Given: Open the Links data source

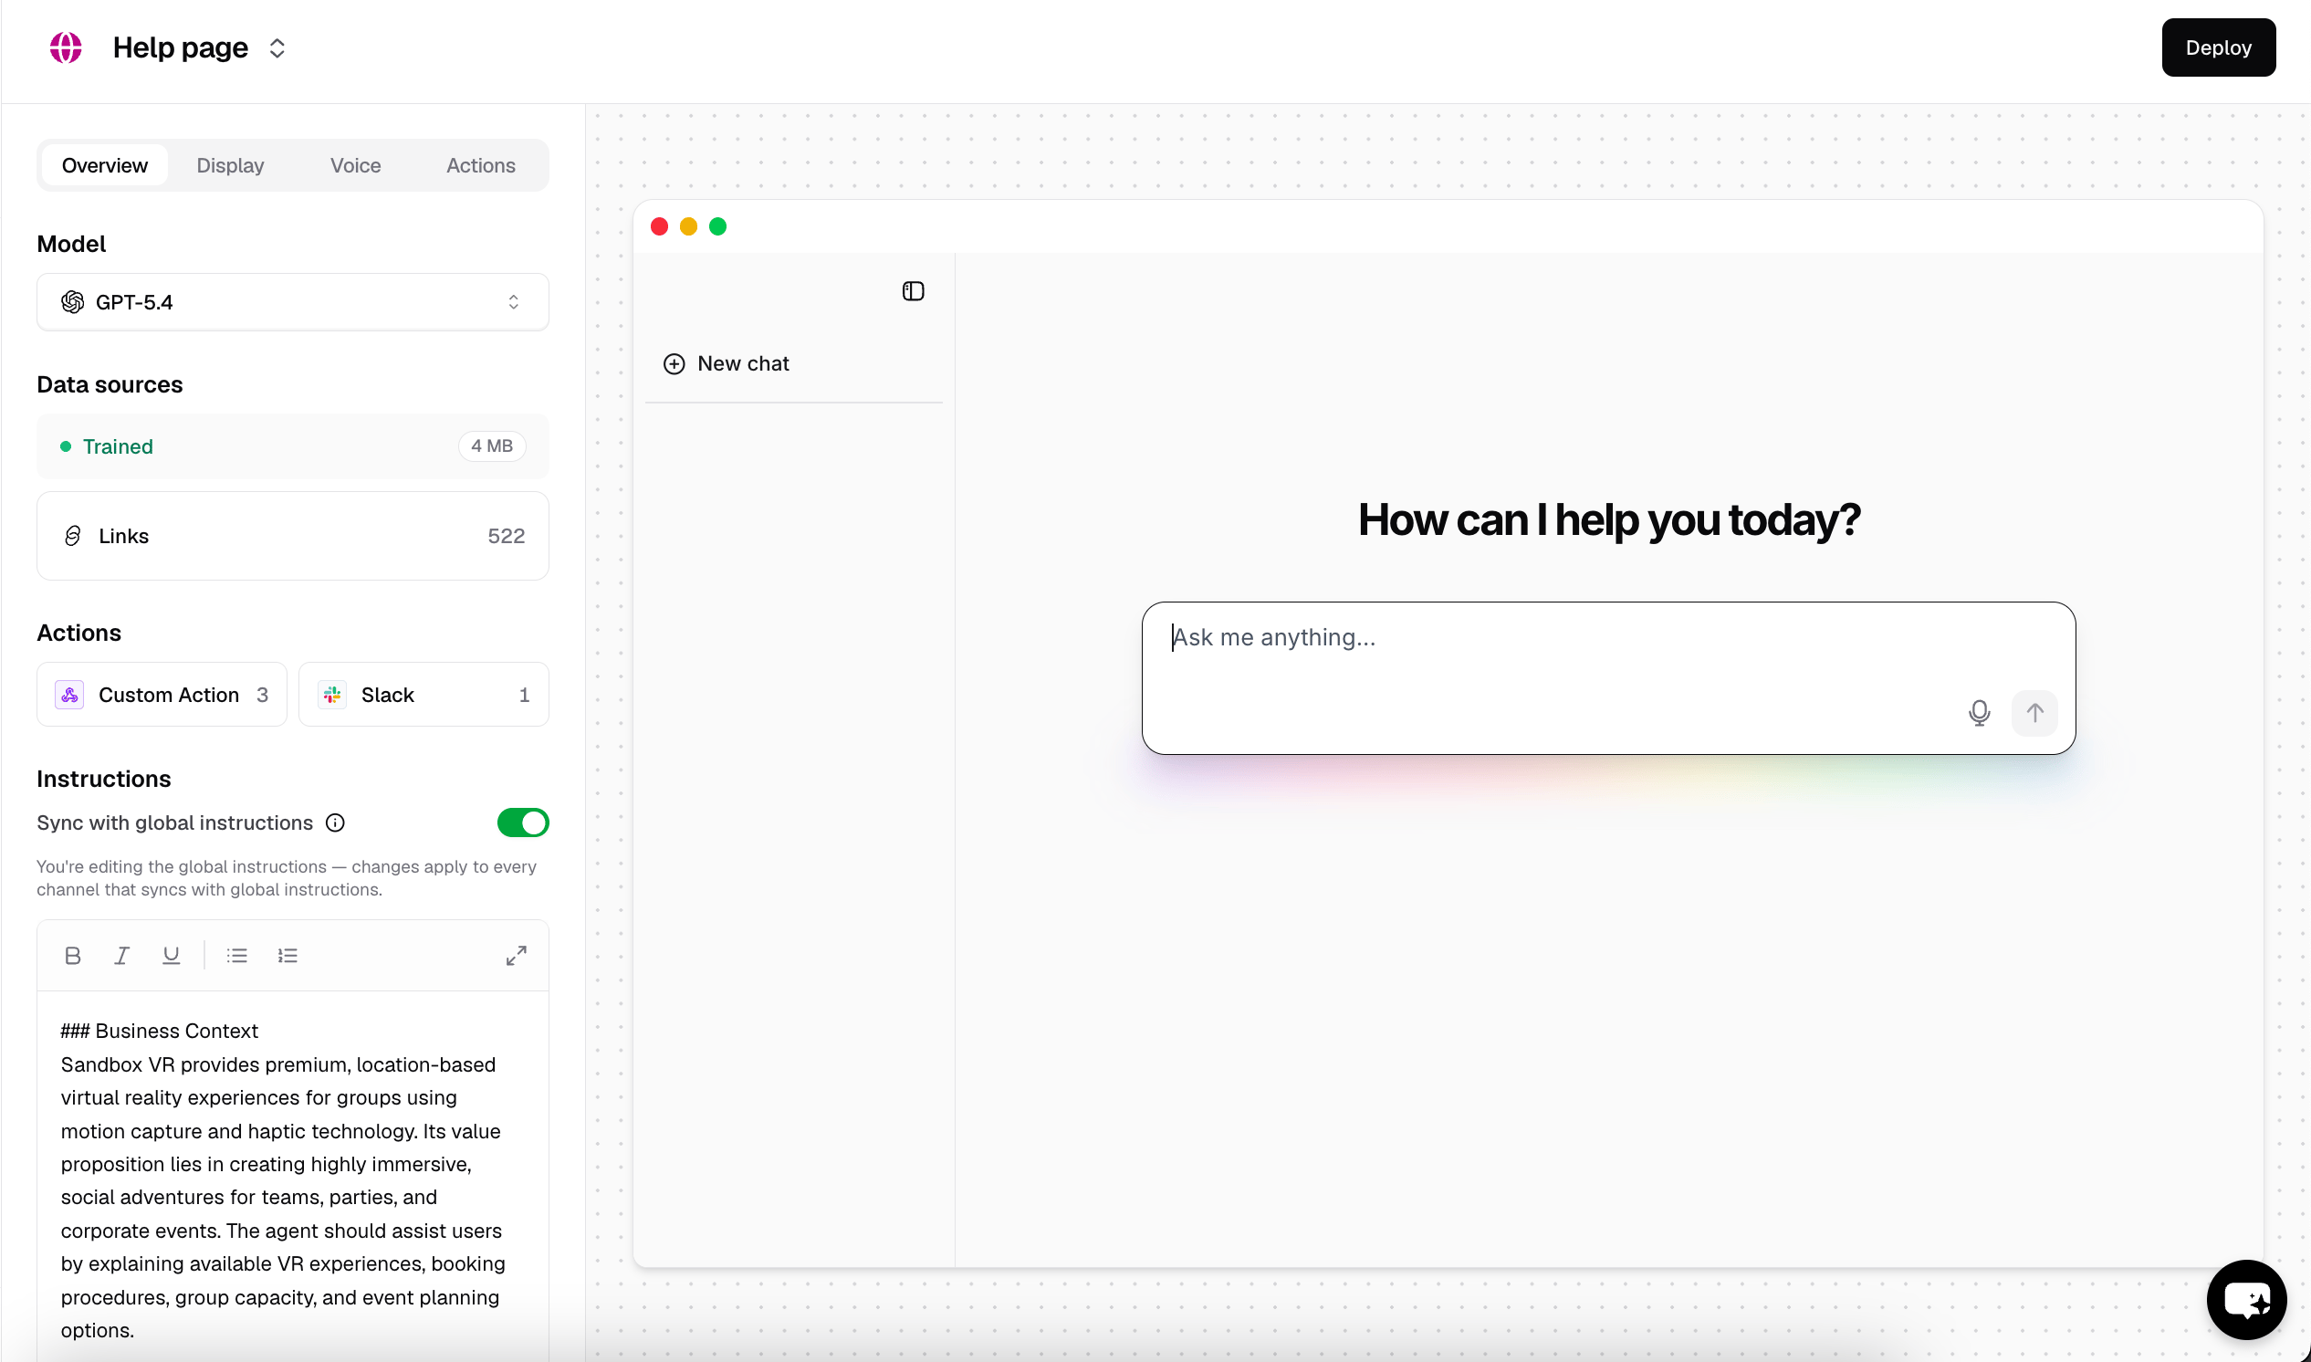Looking at the screenshot, I should (x=293, y=536).
